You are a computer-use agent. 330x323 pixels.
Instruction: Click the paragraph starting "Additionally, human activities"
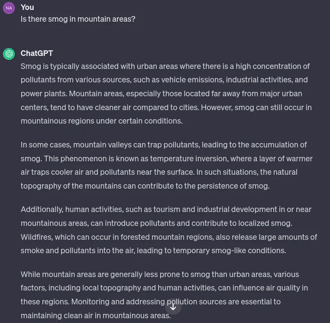169,230
